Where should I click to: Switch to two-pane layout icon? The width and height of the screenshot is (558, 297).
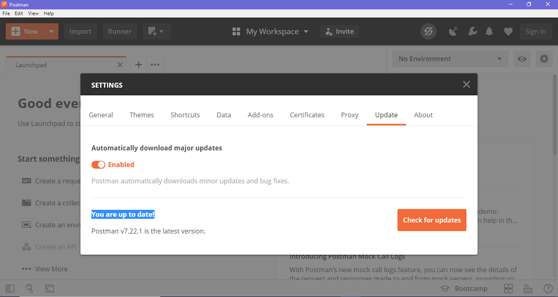(508, 289)
